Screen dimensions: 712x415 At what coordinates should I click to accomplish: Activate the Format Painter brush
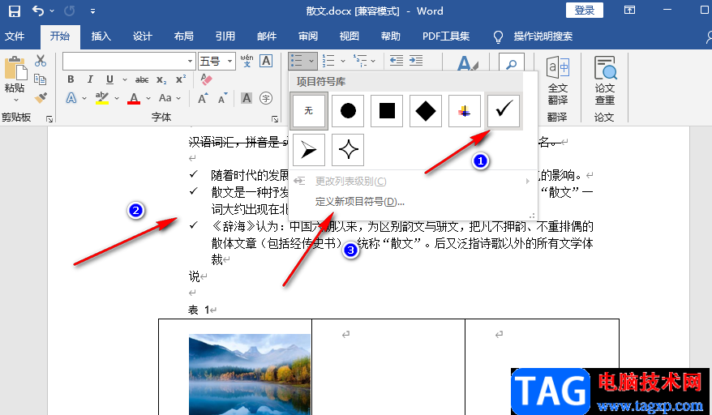(x=41, y=97)
